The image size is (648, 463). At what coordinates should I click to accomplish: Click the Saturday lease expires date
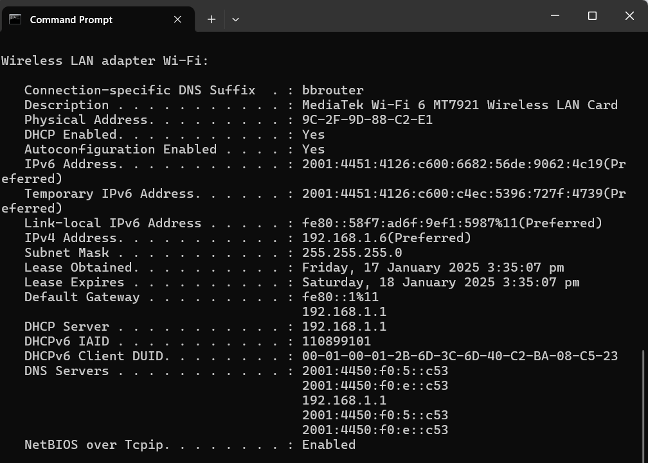(440, 282)
